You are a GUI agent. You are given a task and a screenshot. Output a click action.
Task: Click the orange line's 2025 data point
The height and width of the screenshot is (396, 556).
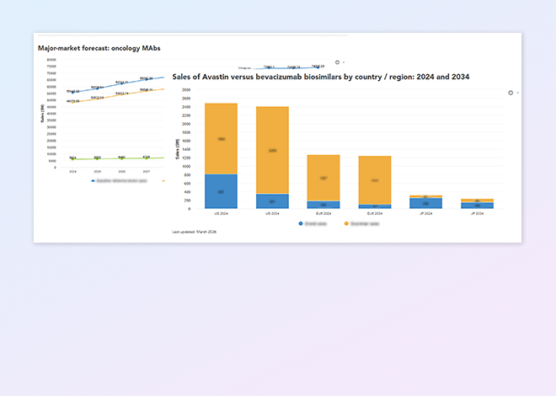tap(98, 99)
